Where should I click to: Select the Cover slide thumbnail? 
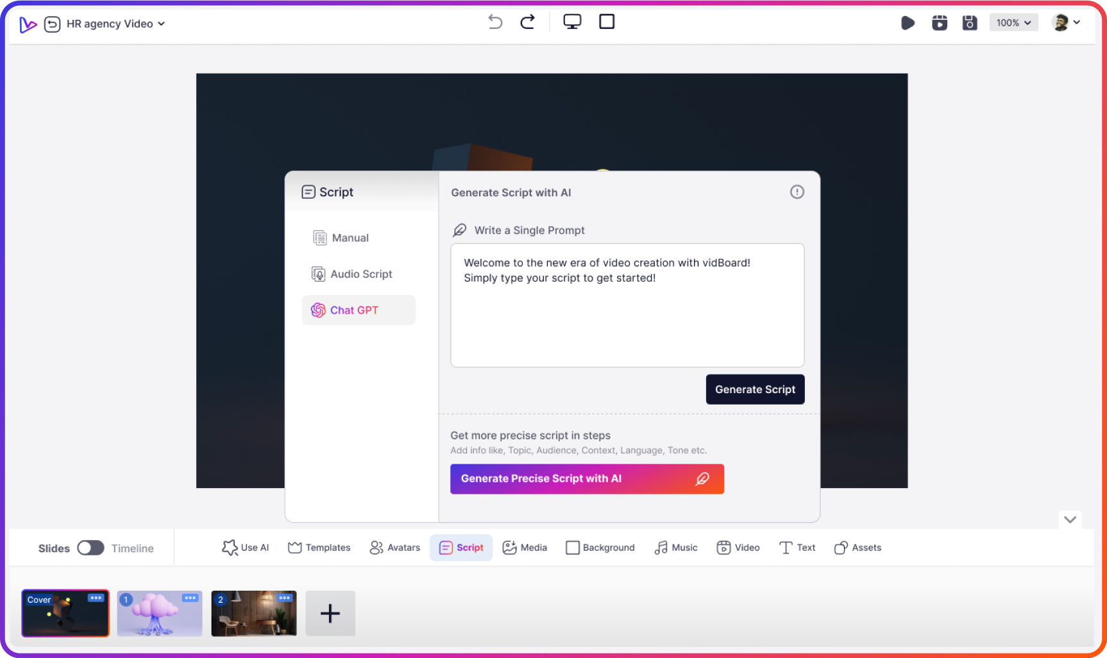tap(65, 613)
